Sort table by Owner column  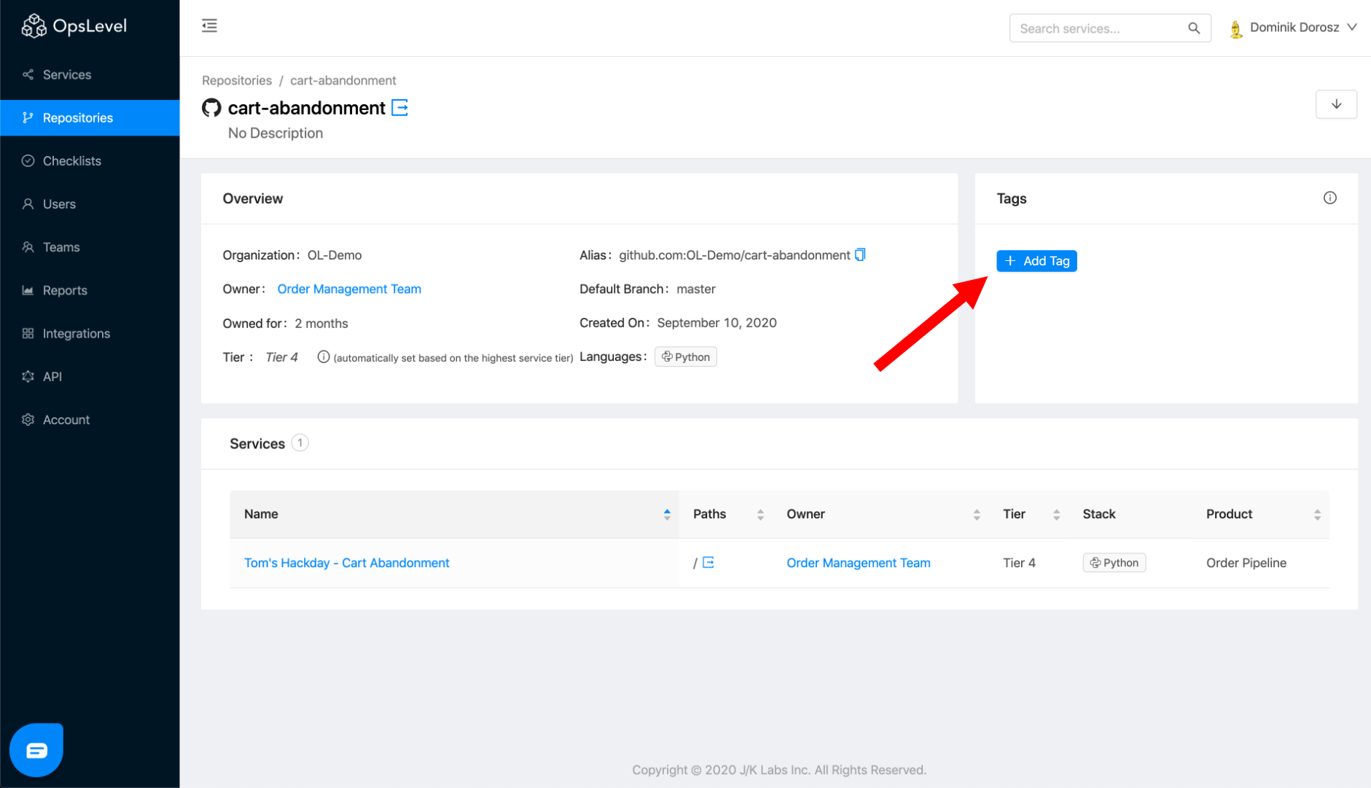pyautogui.click(x=880, y=515)
